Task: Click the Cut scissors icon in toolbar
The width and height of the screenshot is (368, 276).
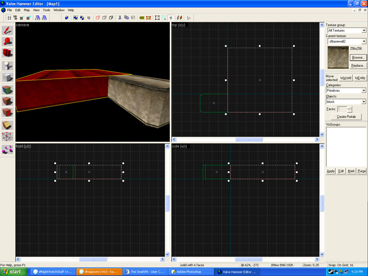Action: tap(120, 18)
